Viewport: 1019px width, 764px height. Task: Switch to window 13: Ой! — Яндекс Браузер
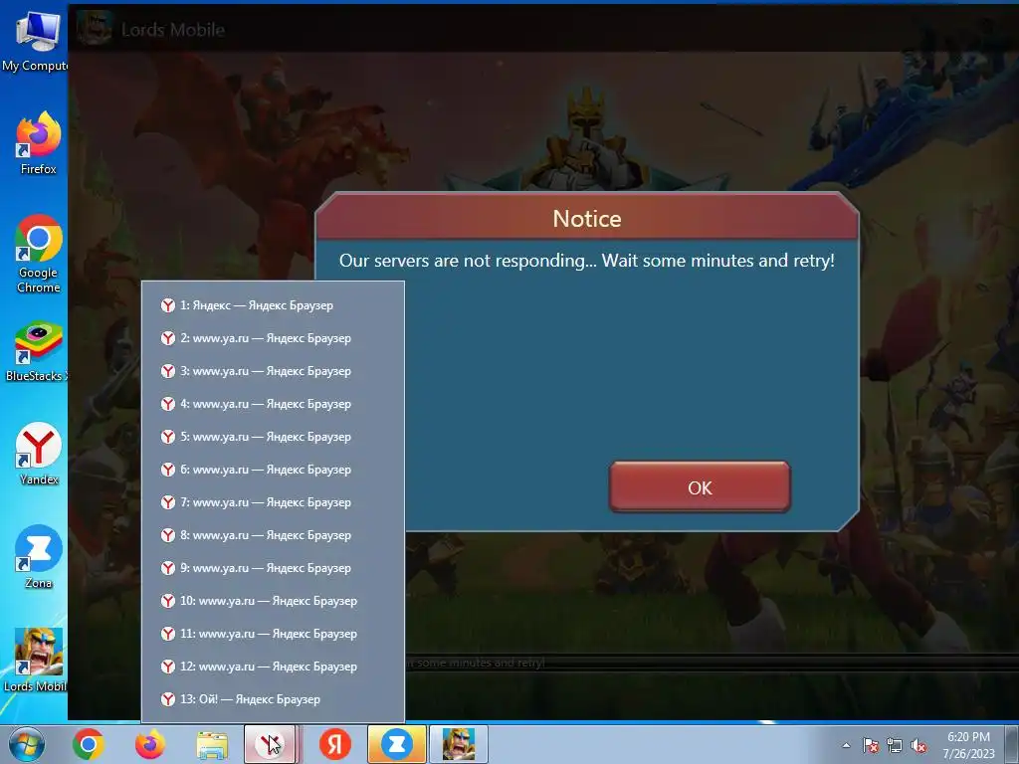[x=273, y=699]
